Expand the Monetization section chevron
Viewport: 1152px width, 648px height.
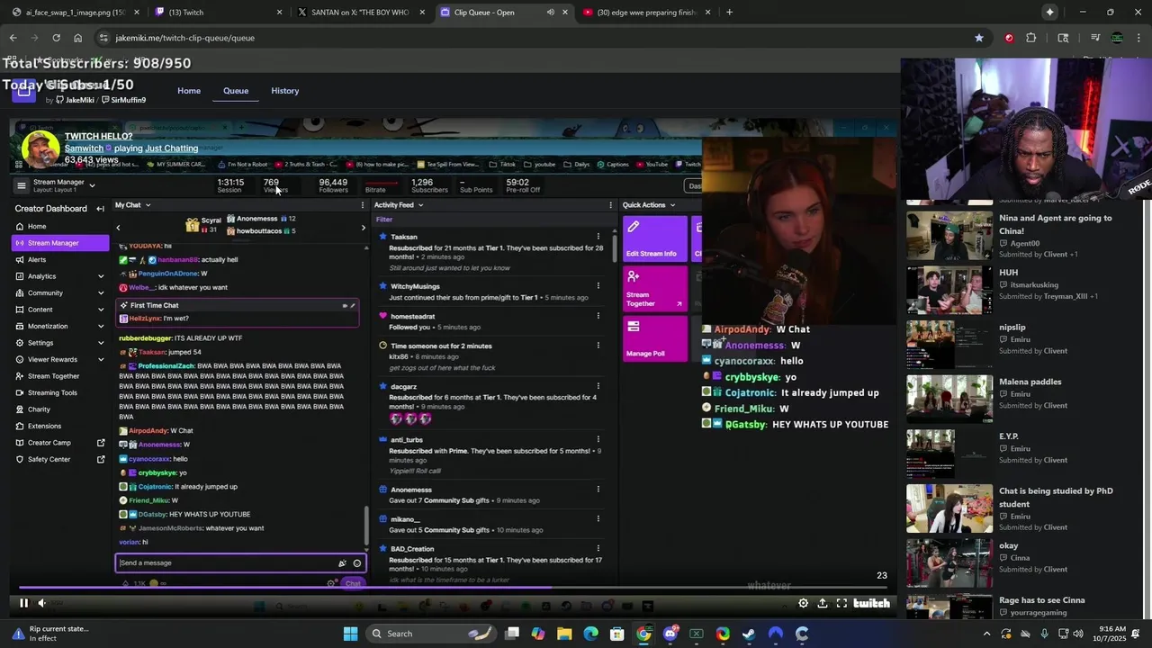pyautogui.click(x=101, y=327)
